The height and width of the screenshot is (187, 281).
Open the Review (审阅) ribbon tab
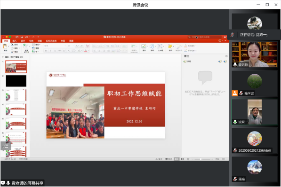click(x=63, y=41)
